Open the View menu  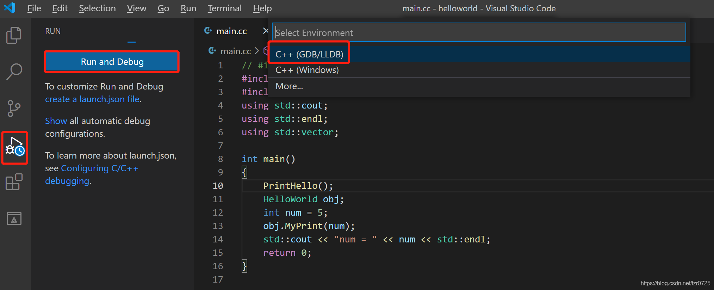point(137,8)
